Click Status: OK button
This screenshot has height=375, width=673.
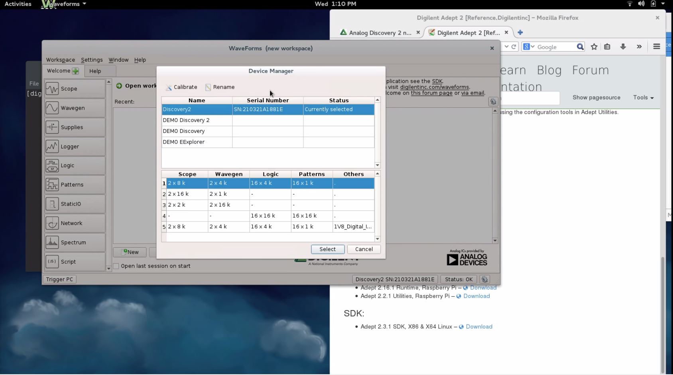[459, 279]
